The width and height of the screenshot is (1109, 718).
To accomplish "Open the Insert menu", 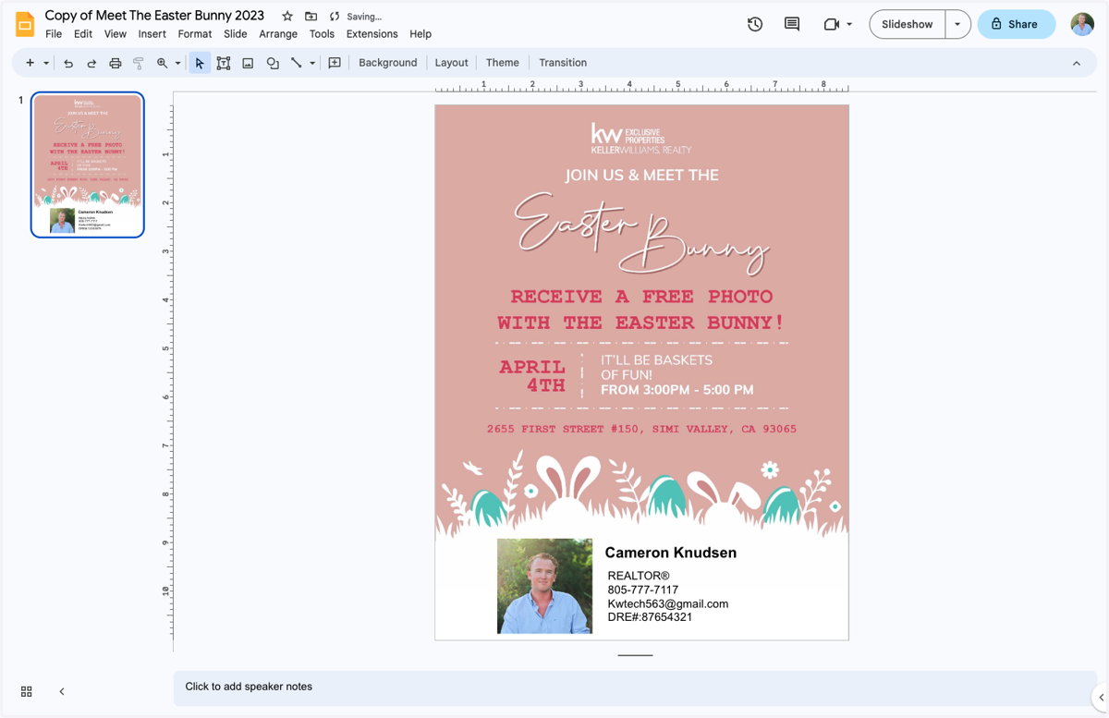I will 152,34.
